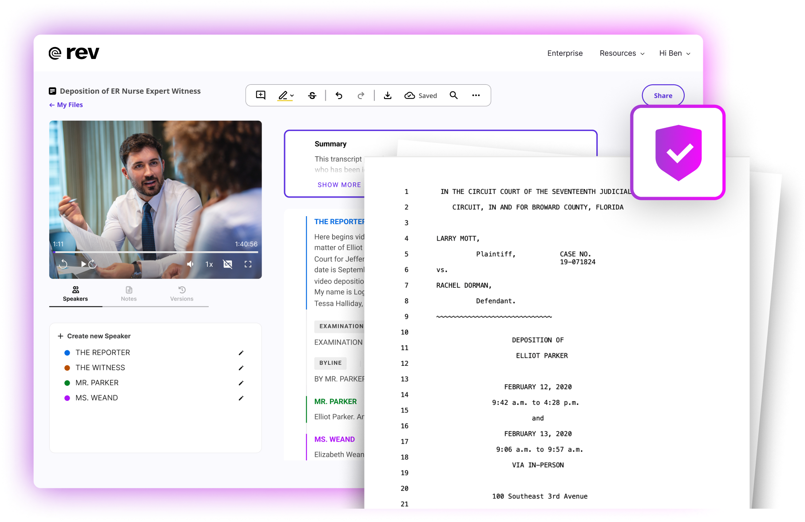
Task: Switch to the Notes tab
Action: click(x=129, y=293)
